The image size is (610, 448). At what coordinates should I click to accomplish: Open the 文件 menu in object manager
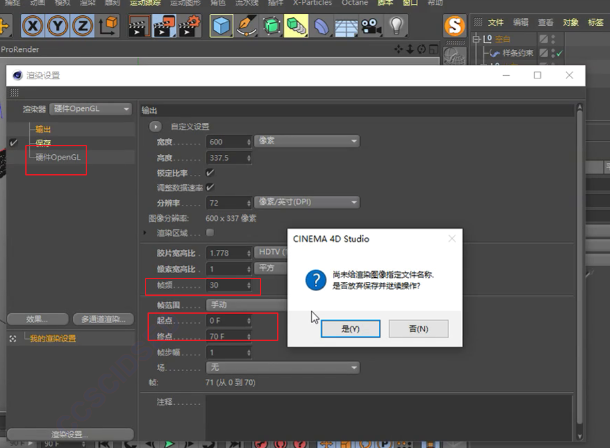(496, 23)
